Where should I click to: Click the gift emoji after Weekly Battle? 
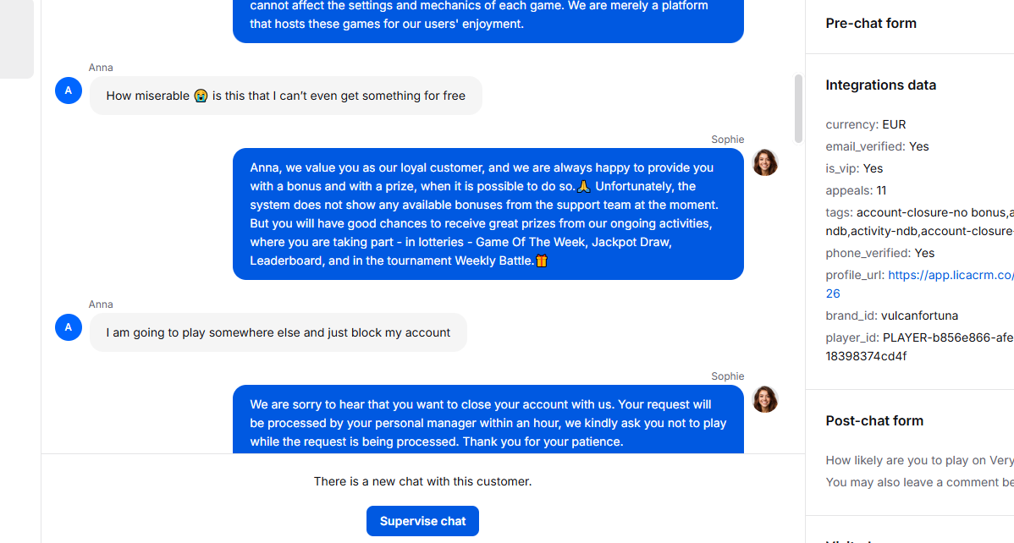click(x=542, y=261)
